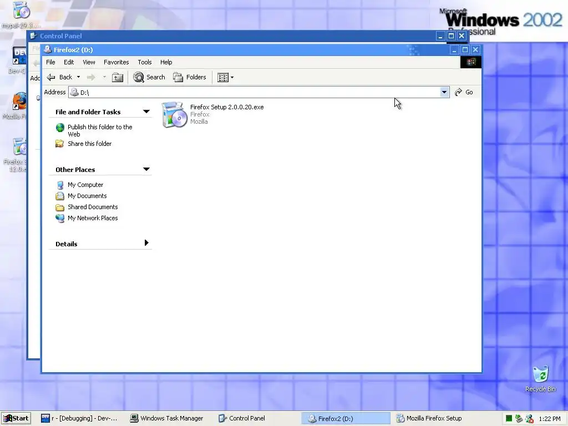Click the tray icon beside the clock

529,419
